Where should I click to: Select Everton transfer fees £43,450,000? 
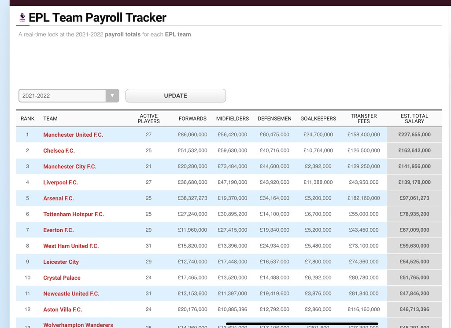363,230
